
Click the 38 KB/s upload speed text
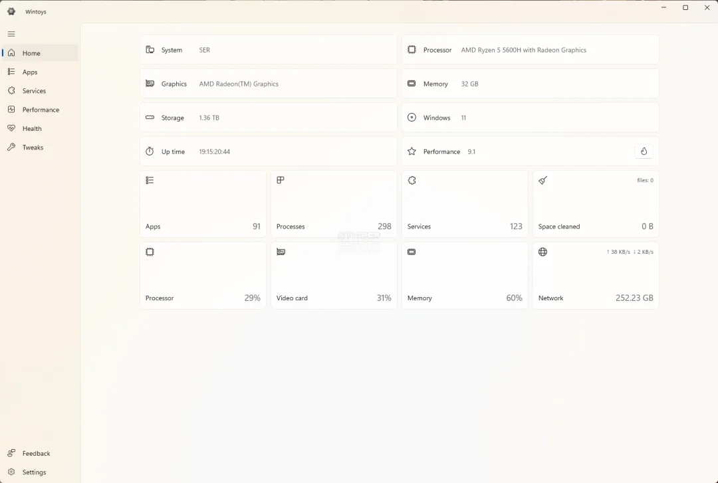[618, 252]
